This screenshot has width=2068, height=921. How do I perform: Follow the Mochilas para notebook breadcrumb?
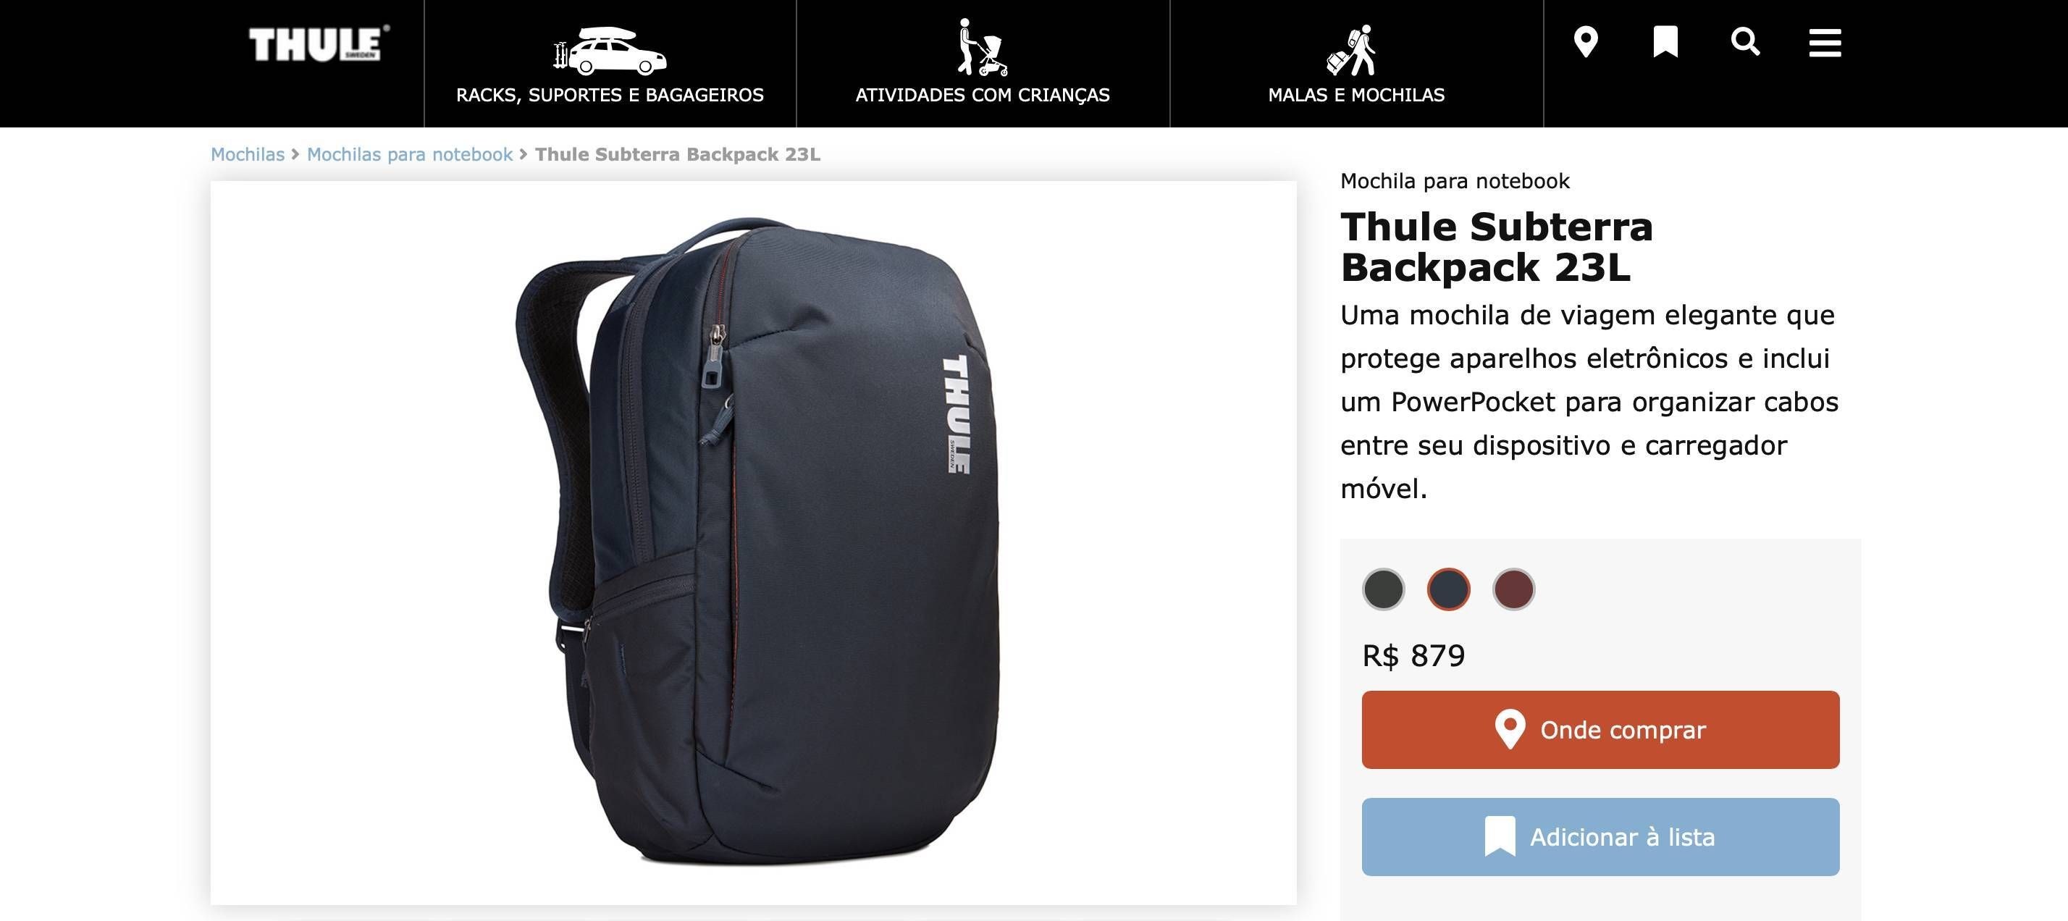pyautogui.click(x=409, y=154)
